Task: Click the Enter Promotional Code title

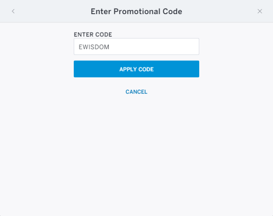Action: [136, 12]
